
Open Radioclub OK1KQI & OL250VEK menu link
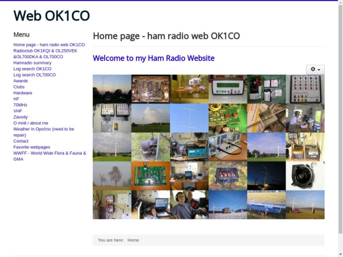45,54
